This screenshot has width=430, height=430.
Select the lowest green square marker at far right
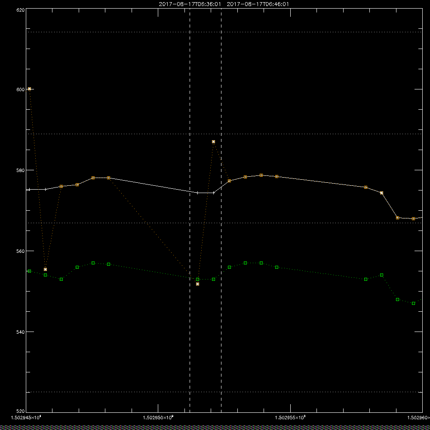(413, 303)
